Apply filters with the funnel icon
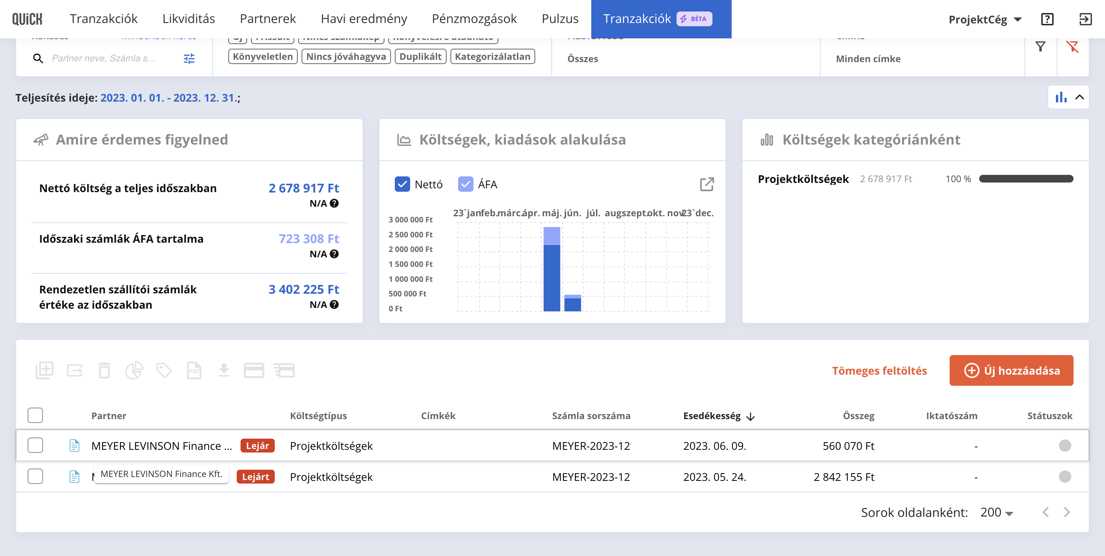Viewport: 1105px width, 556px height. pyautogui.click(x=1040, y=47)
